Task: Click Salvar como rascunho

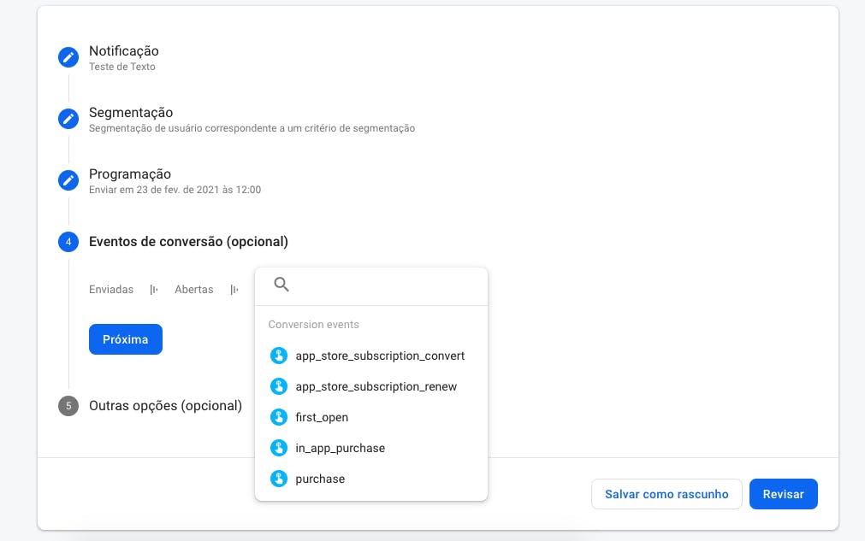Action: [667, 494]
